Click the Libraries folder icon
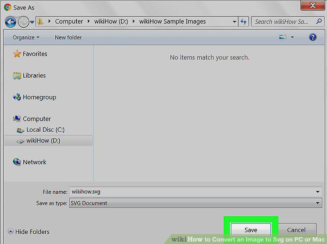Screen dimensions: 327x244 [17, 76]
